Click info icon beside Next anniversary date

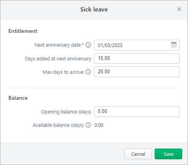pos(88,45)
